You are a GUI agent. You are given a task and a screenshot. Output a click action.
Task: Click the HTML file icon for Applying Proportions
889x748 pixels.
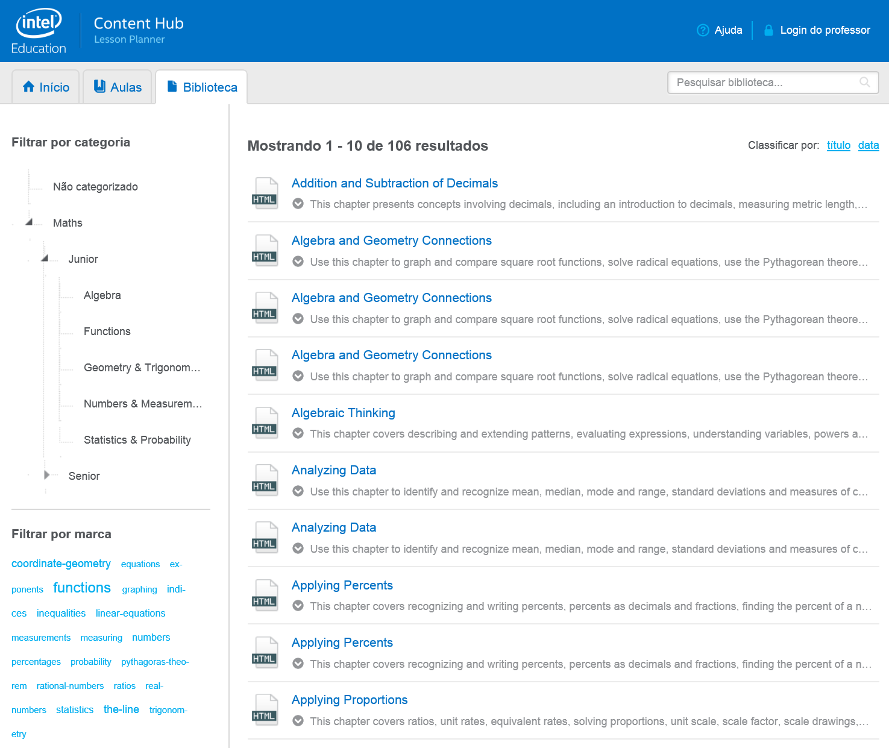(x=265, y=709)
